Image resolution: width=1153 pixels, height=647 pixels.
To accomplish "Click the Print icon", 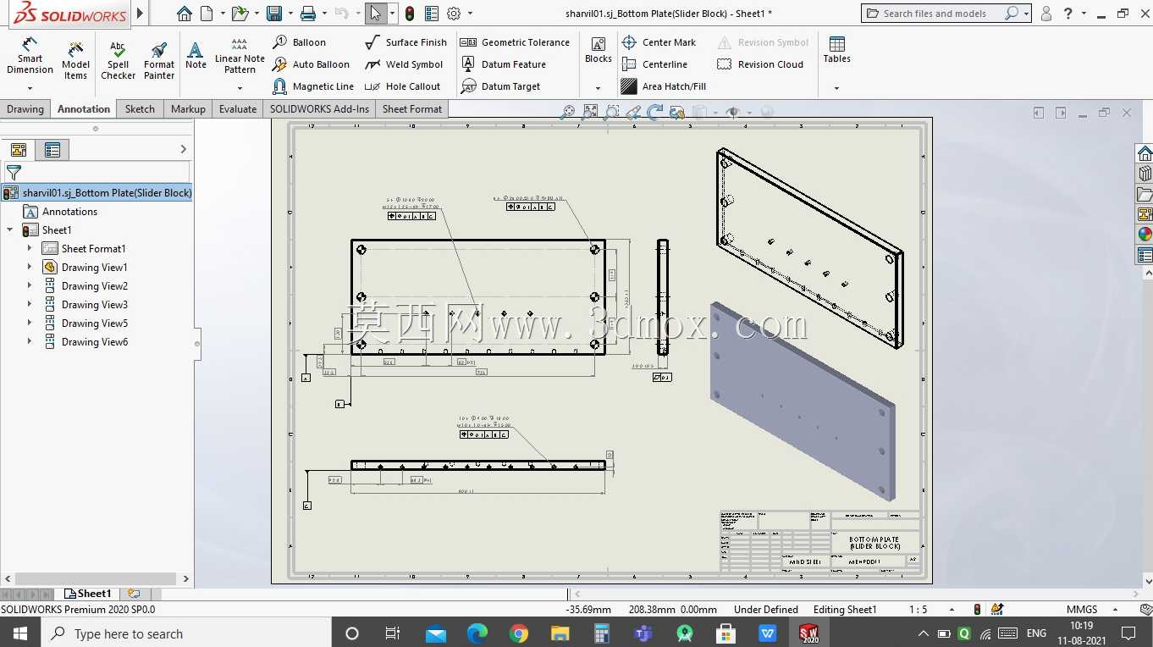I will pos(308,14).
